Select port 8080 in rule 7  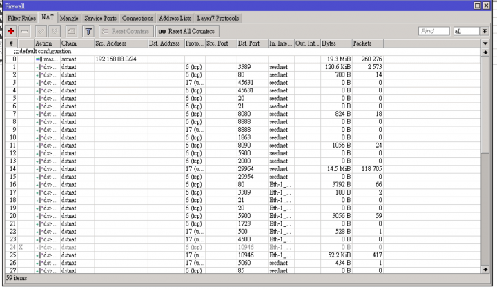pos(244,114)
